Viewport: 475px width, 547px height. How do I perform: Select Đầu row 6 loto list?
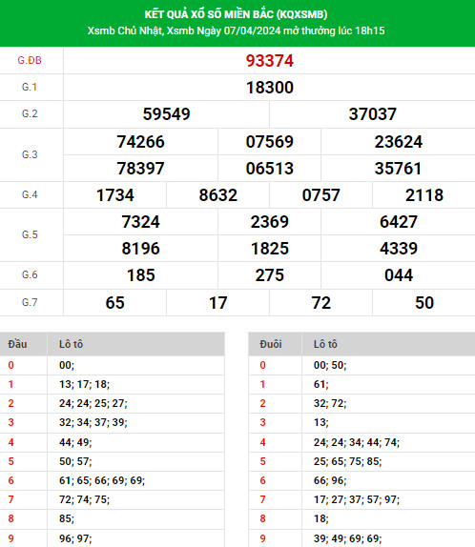pos(102,480)
